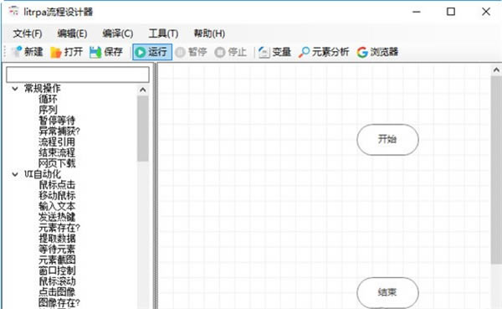Select 等待元素 in the activity tree

point(57,250)
